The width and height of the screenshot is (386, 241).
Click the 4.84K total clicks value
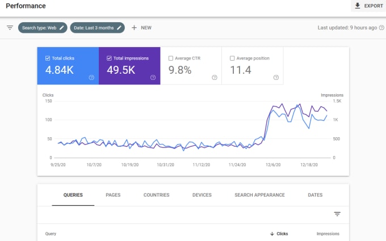click(x=60, y=70)
